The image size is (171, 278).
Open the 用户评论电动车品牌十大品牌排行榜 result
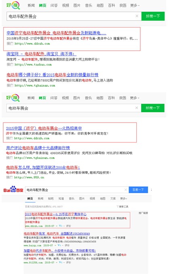point(38,148)
